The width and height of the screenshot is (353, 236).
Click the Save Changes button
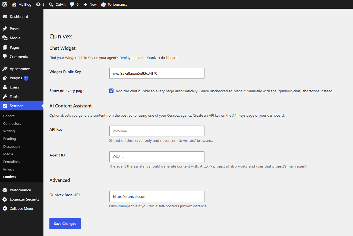click(65, 224)
